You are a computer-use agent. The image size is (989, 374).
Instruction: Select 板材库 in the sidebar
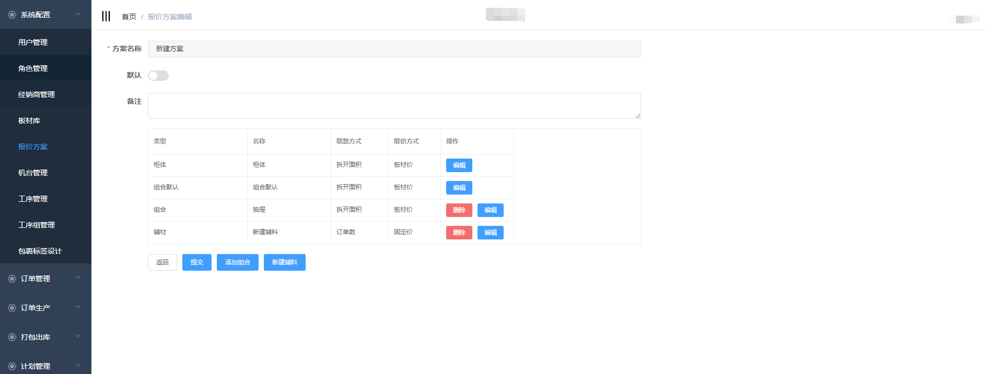pos(29,120)
